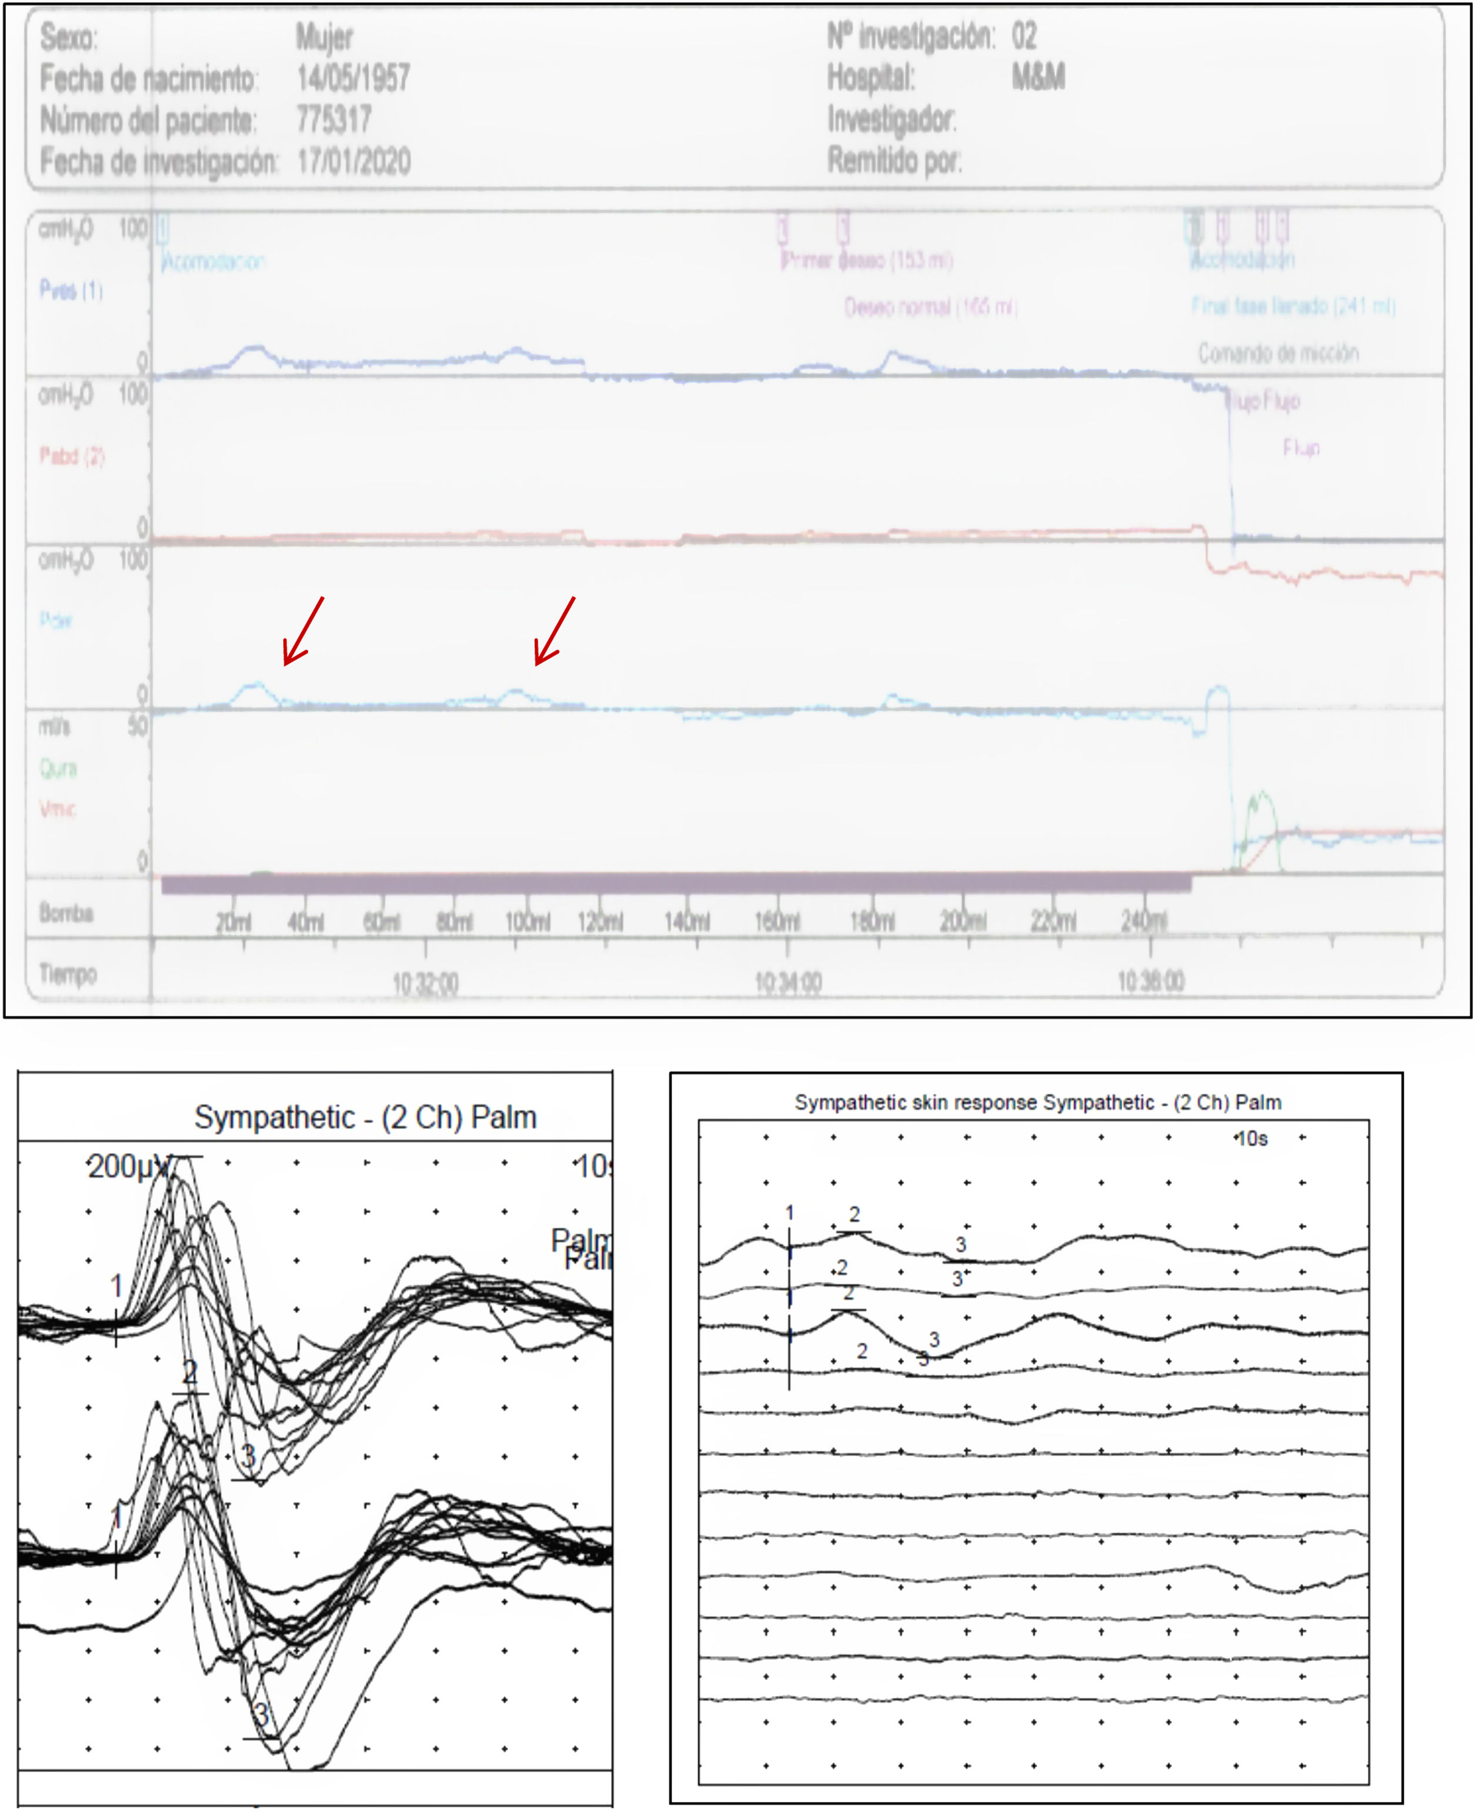Click the patient number 775317 field
The width and height of the screenshot is (1475, 1812).
click(334, 120)
